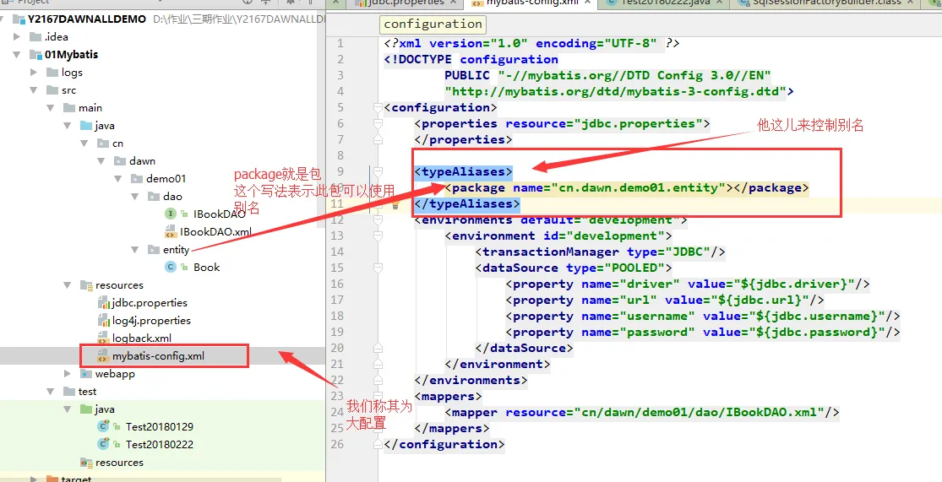
Task: Select mybatis-config.xml in project tree
Action: [158, 356]
